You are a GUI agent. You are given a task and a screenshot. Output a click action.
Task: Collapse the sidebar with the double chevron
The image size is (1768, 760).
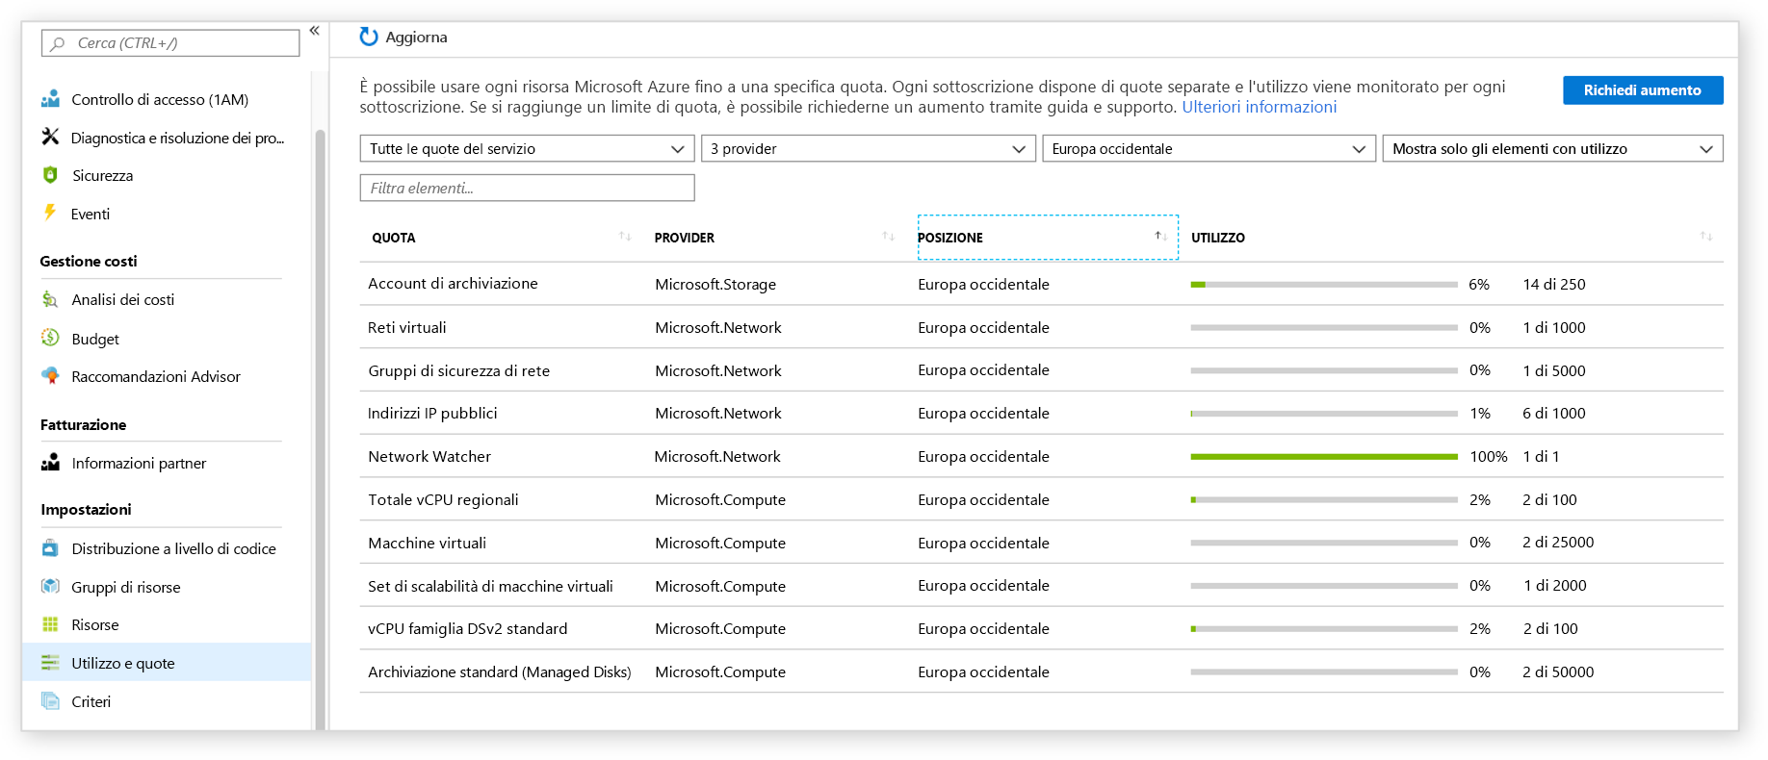coord(314,31)
